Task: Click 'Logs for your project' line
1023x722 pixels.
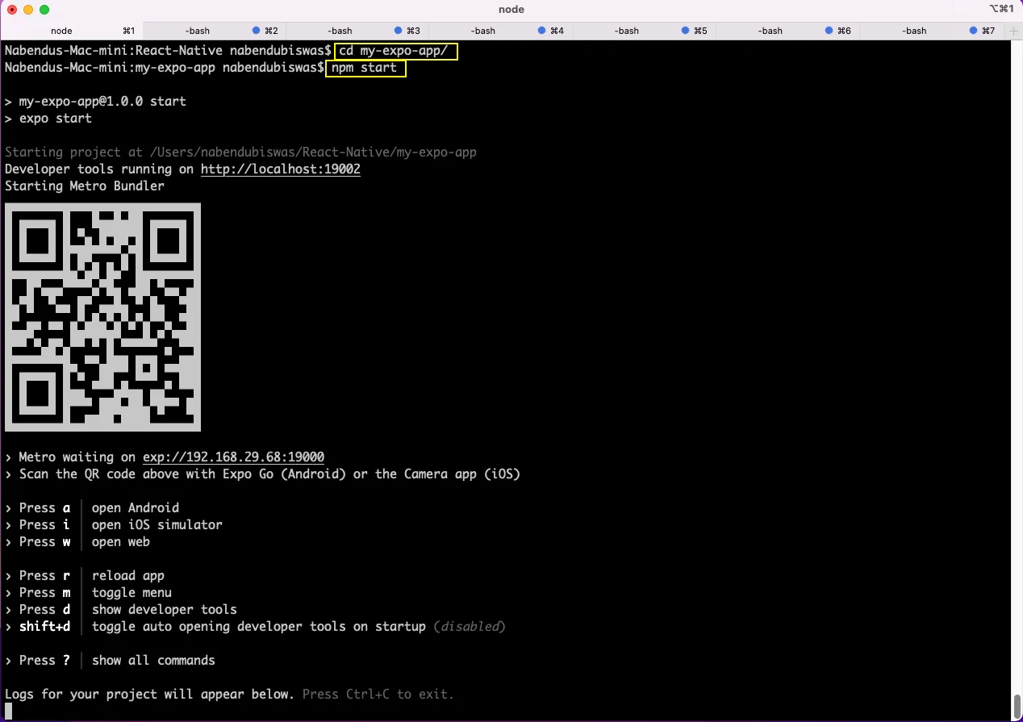Action: point(150,695)
